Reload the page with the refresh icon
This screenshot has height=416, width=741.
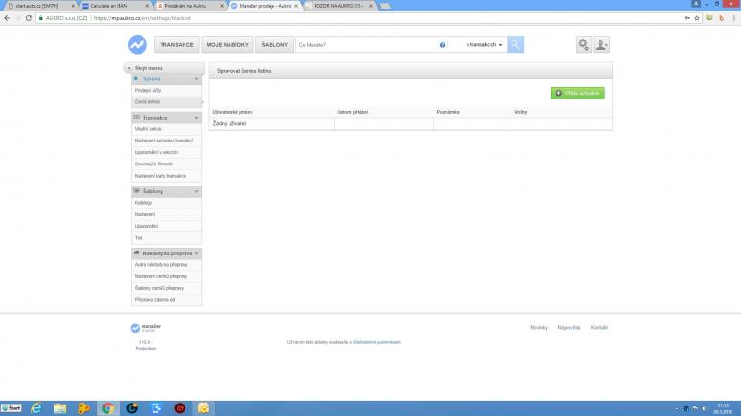tap(29, 18)
